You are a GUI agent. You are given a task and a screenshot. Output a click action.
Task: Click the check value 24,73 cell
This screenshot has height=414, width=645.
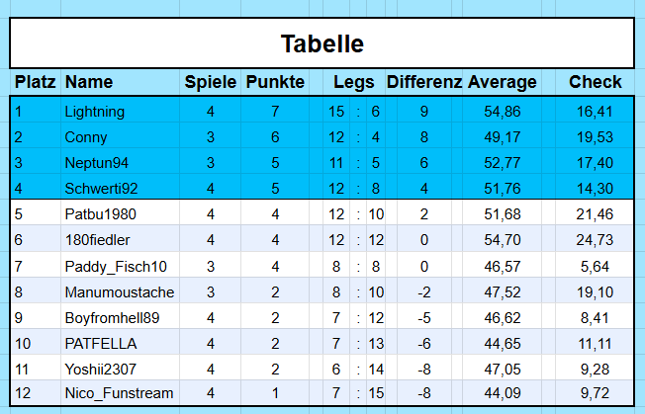pos(595,240)
